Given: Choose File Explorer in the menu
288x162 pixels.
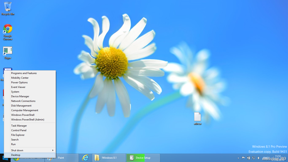Looking at the screenshot, I should point(30,135).
